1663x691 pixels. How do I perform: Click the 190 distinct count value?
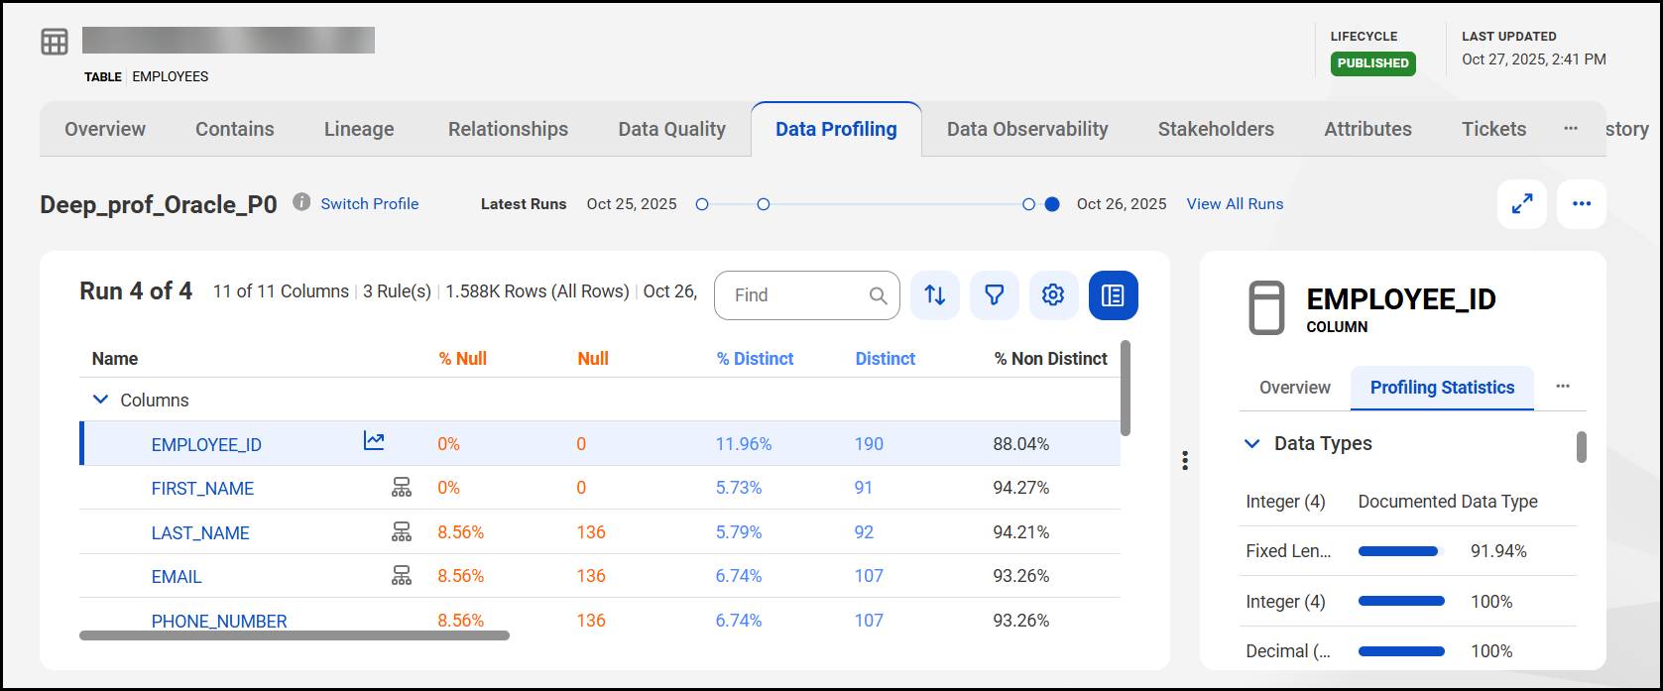(869, 444)
